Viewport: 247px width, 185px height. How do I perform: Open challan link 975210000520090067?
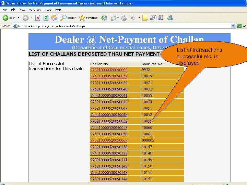109,140
